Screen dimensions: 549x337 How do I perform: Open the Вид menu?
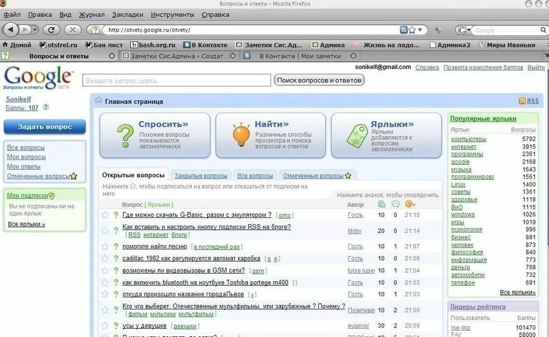pyautogui.click(x=65, y=14)
